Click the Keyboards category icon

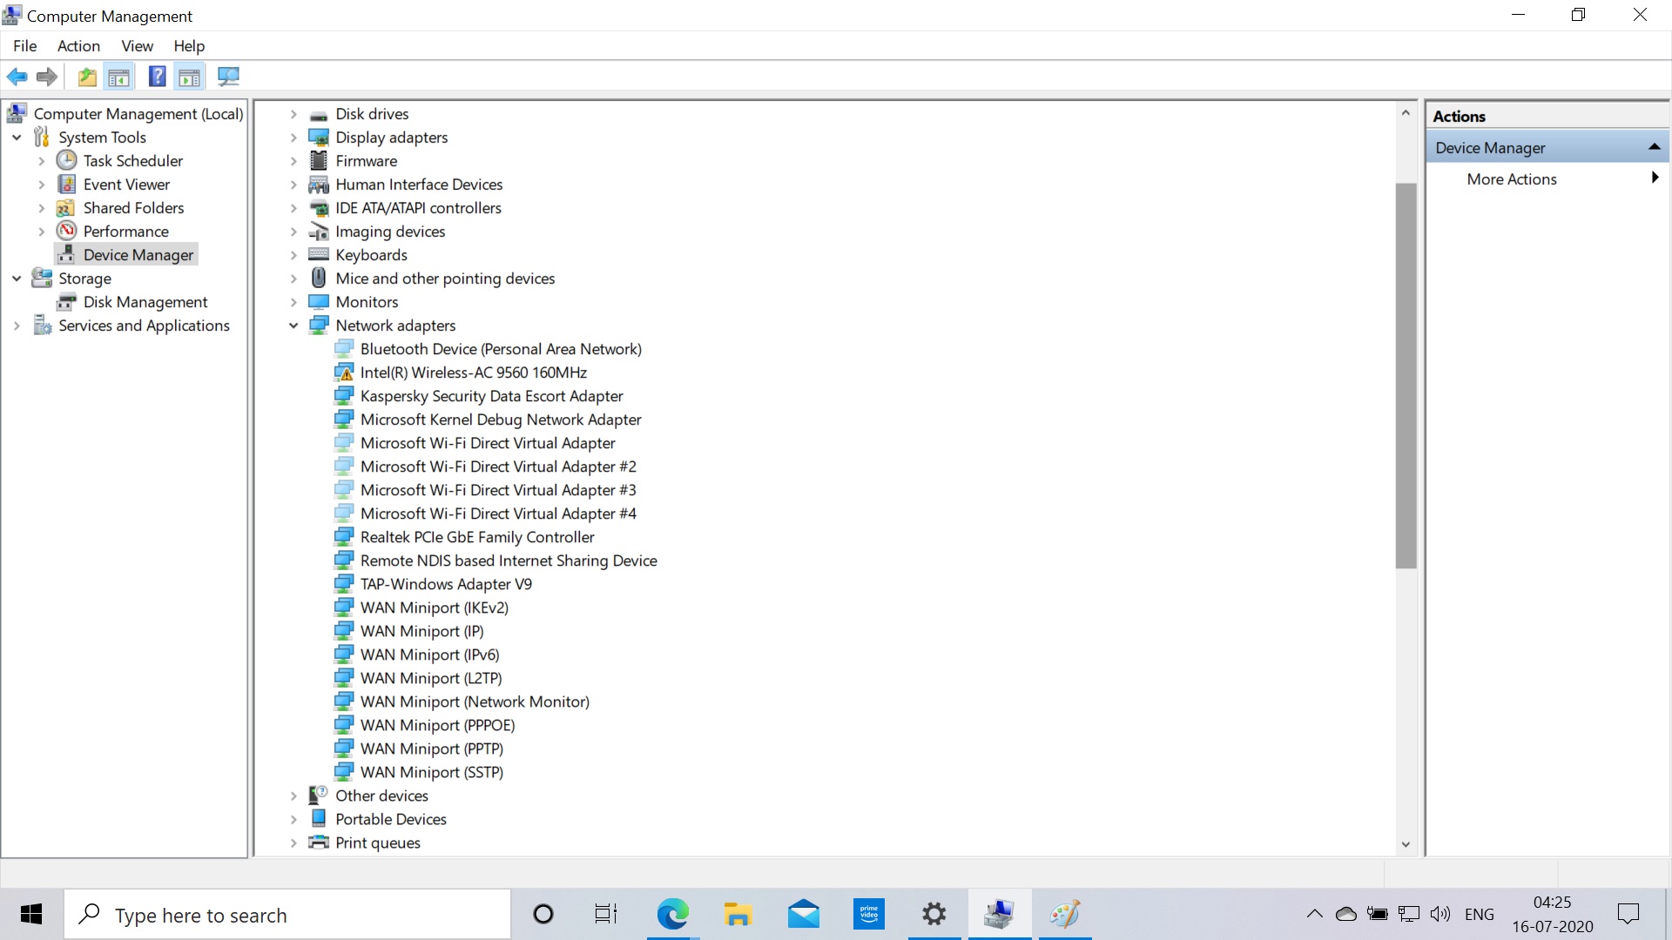pos(320,254)
